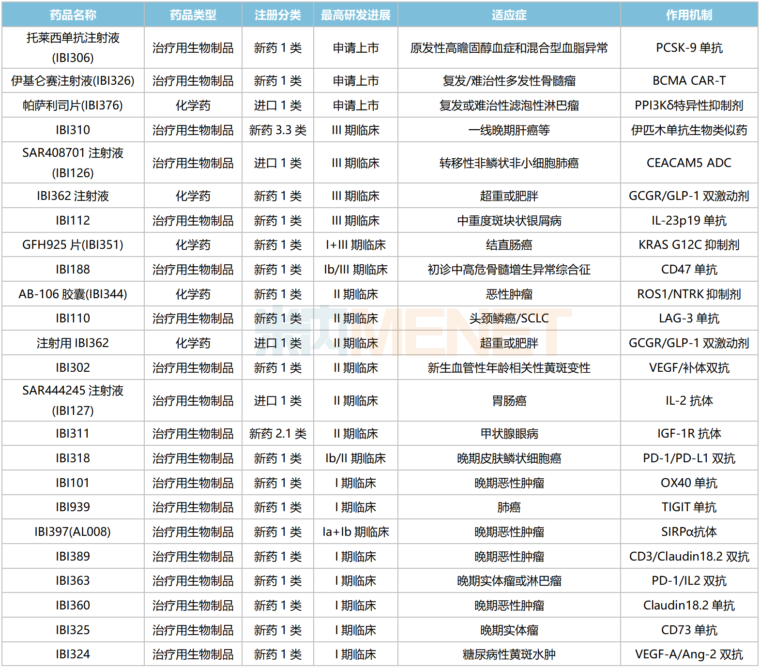
Task: Click the 复发/难治性多发性骨髓瘤 indication
Action: tap(509, 80)
